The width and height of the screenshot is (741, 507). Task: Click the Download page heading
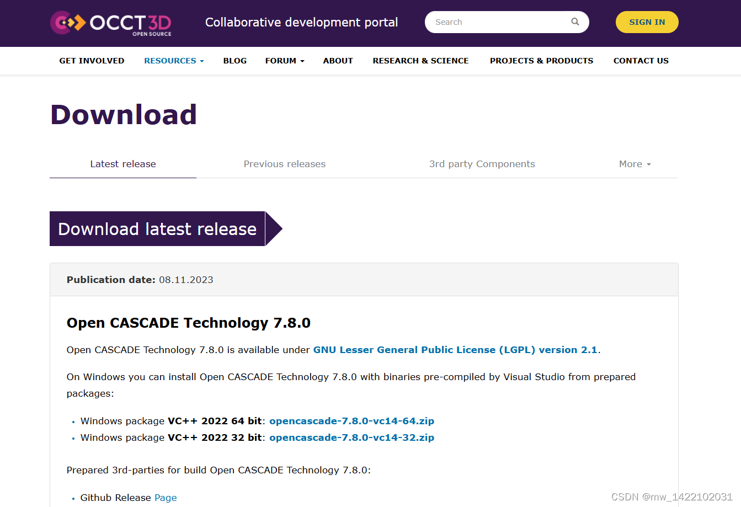[124, 115]
